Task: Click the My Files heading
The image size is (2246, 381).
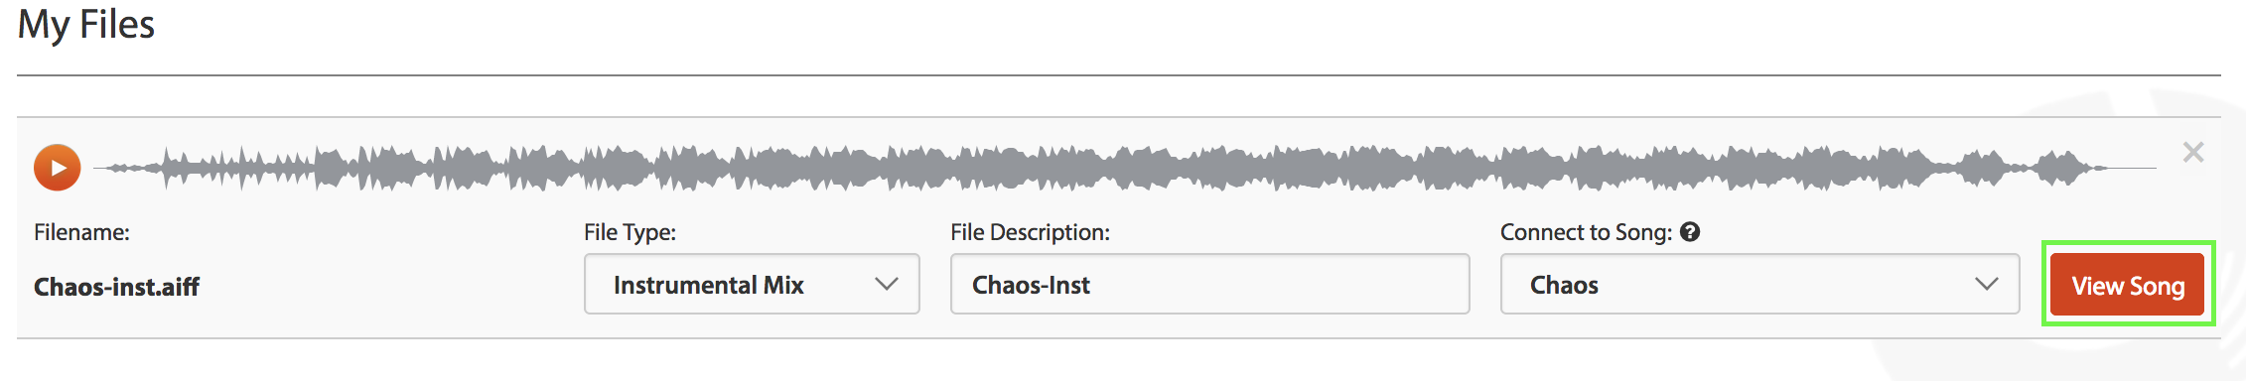Action: pyautogui.click(x=86, y=25)
